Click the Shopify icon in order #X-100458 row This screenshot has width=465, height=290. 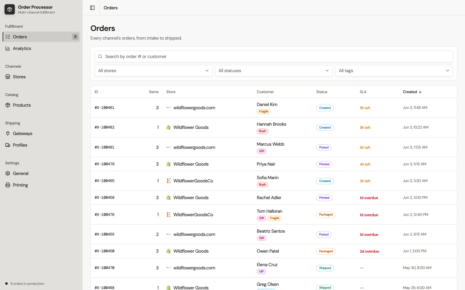[168, 198]
